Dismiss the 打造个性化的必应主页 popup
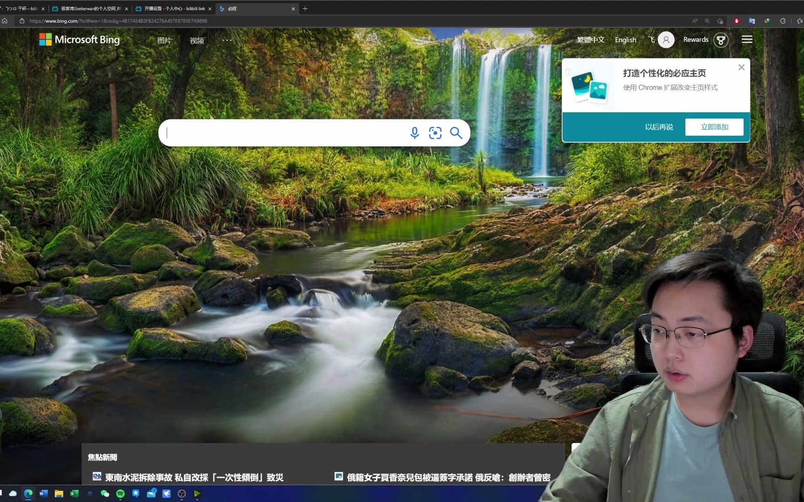 pos(741,67)
